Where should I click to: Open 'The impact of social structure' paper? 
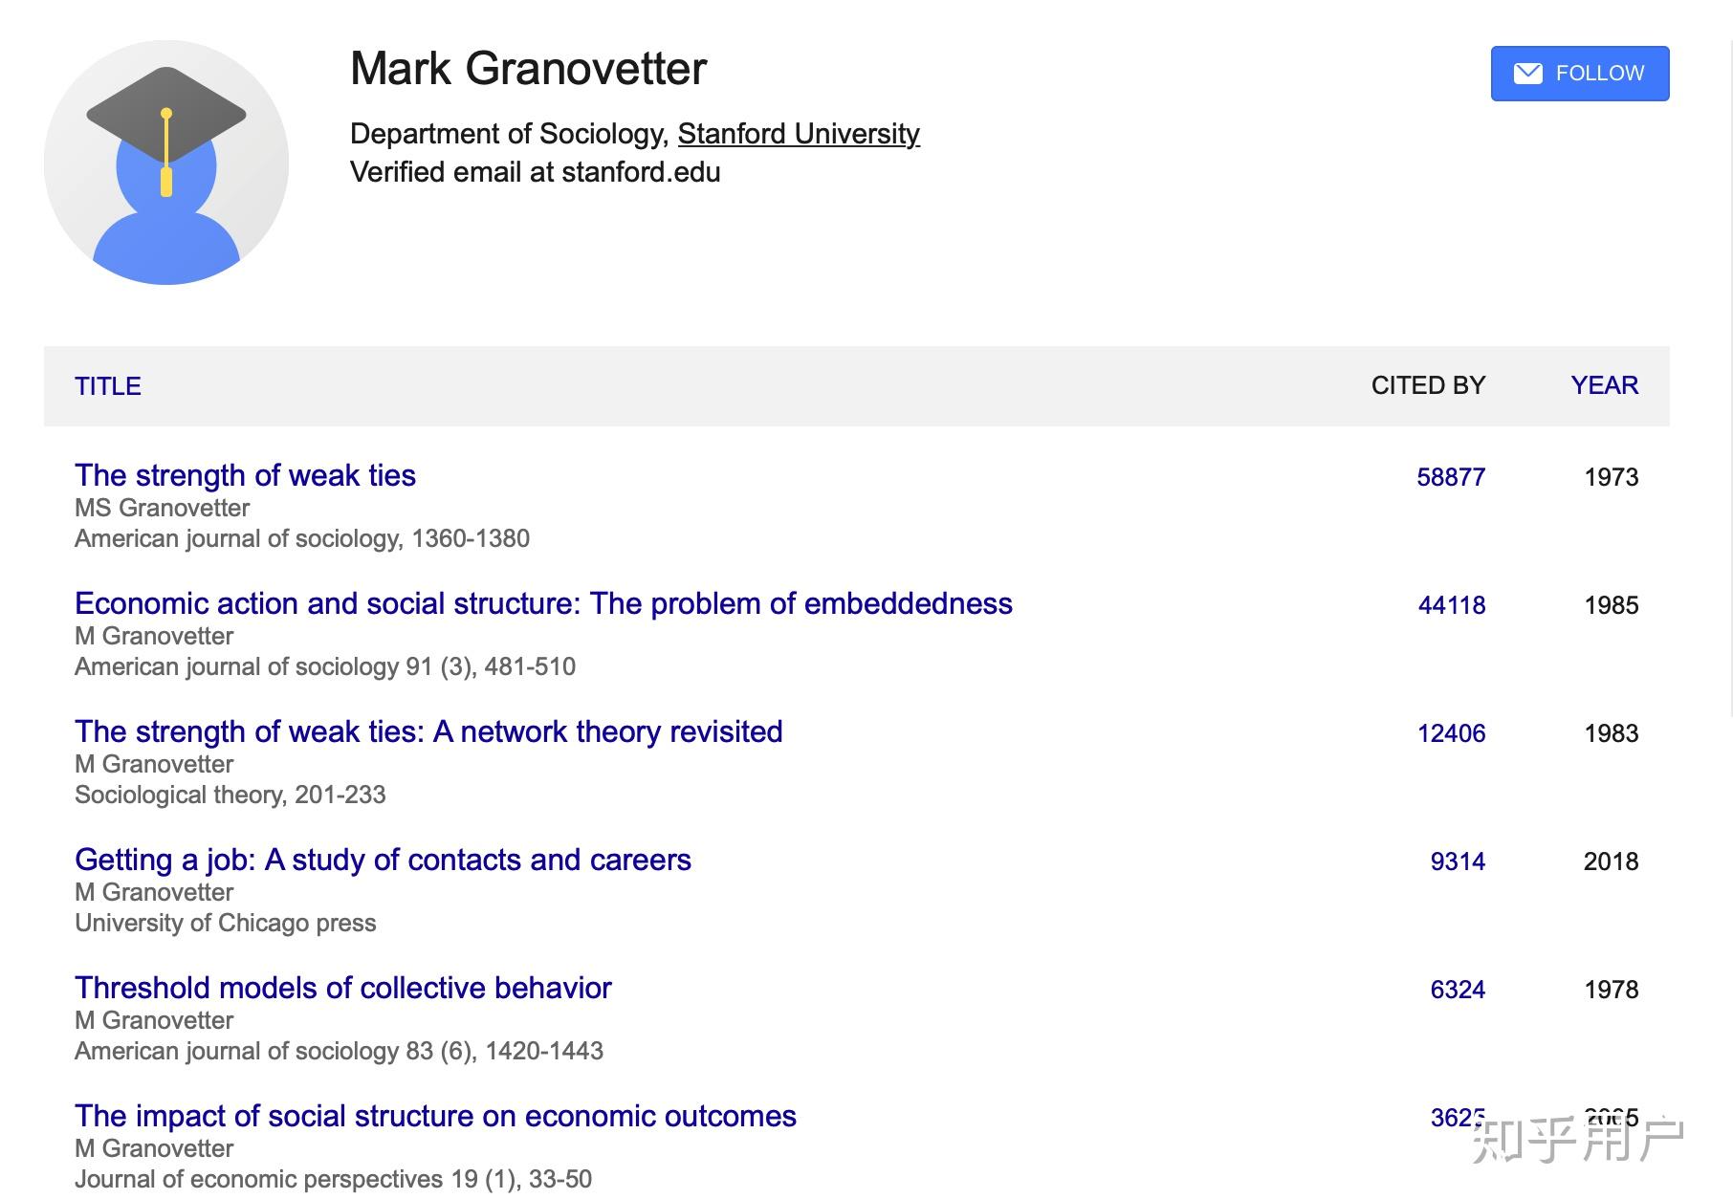[x=435, y=1116]
